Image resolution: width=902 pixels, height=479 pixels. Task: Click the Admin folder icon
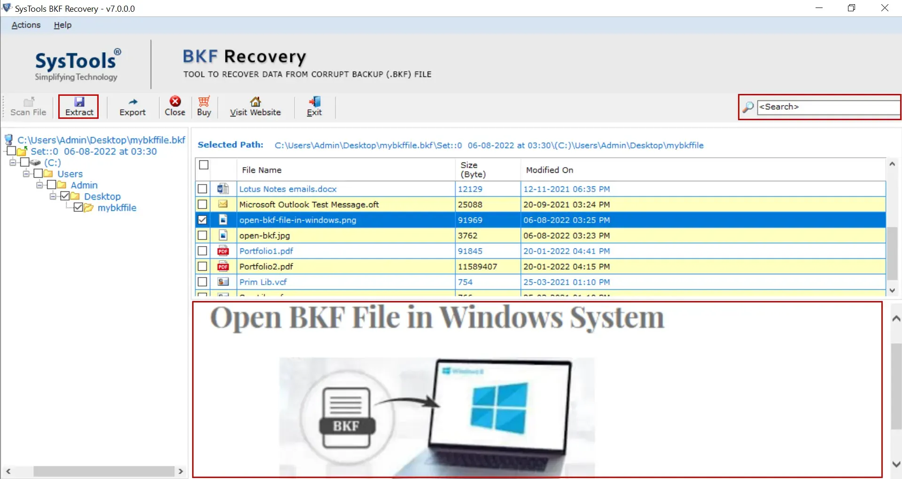coord(62,185)
